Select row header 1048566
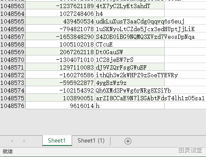 point(13,29)
